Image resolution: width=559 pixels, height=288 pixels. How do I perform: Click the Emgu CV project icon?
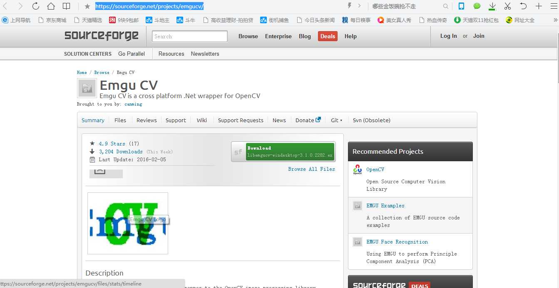[87, 88]
